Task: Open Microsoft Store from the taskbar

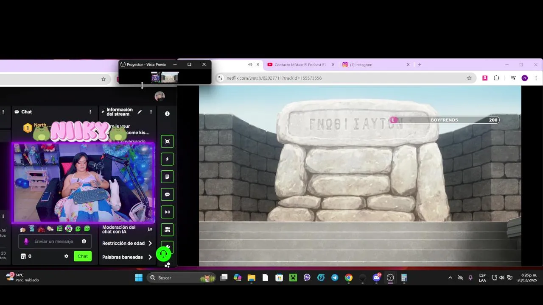Action: pyautogui.click(x=279, y=278)
